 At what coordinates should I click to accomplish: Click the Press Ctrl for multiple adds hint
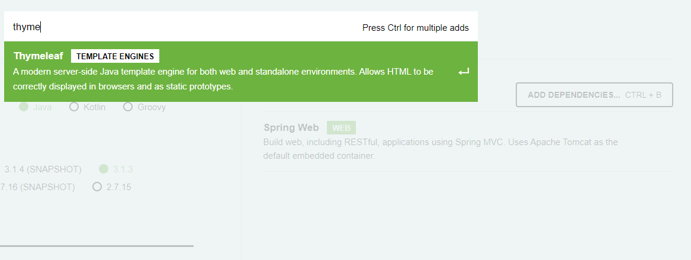415,28
